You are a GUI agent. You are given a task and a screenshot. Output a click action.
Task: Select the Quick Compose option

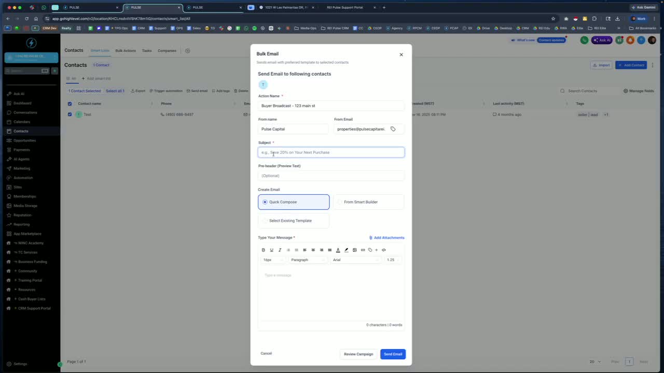click(x=294, y=202)
